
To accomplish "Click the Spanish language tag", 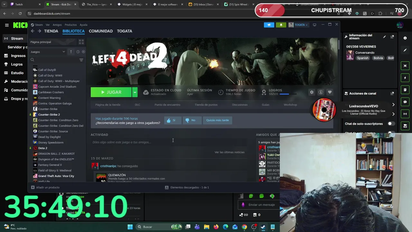I will coord(362,58).
